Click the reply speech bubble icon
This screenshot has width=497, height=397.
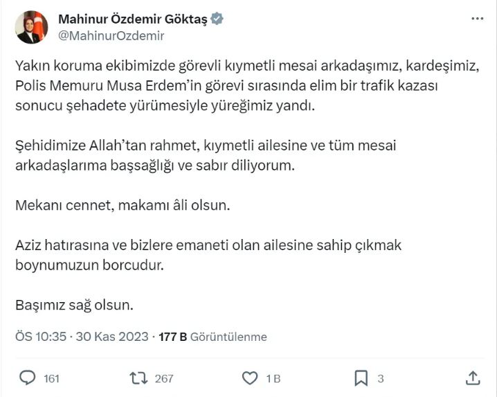pos(28,378)
